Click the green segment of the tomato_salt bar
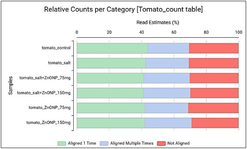 point(111,63)
